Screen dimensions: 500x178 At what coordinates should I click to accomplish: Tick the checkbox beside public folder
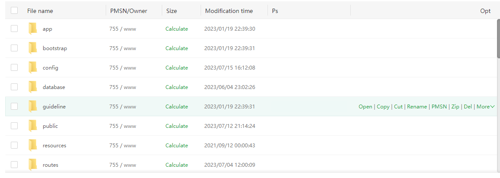tap(14, 126)
